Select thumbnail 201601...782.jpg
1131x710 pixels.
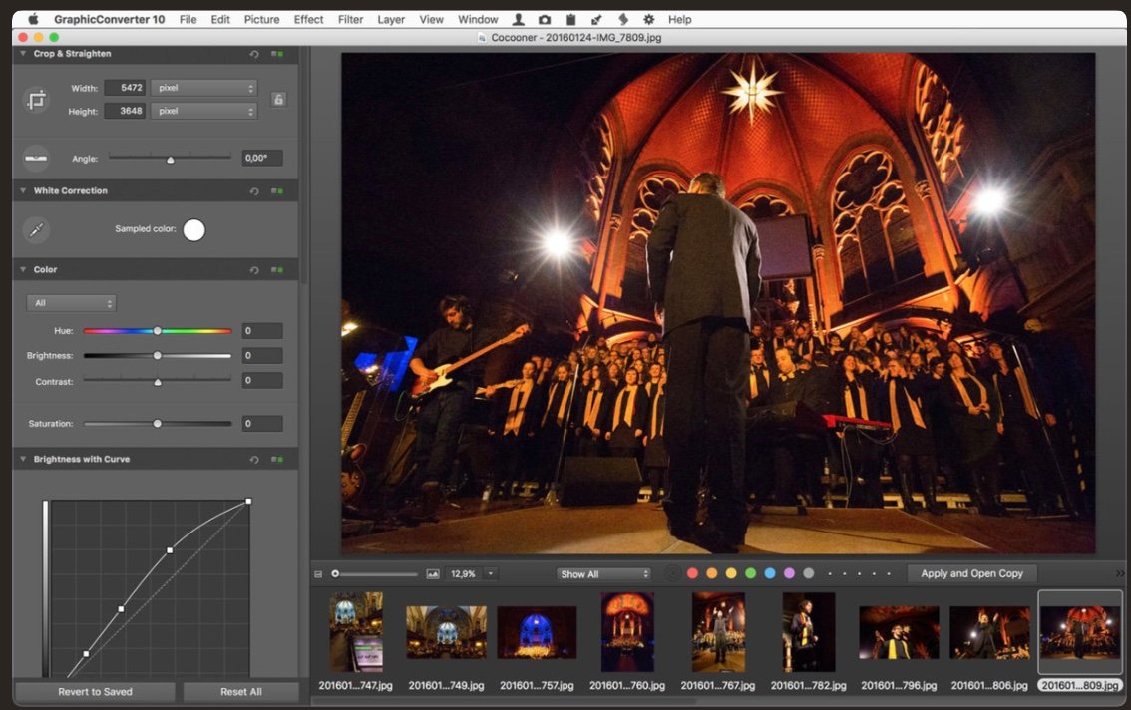[809, 633]
